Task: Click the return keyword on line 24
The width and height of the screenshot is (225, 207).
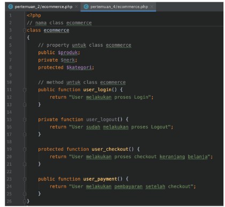Action: (x=58, y=187)
